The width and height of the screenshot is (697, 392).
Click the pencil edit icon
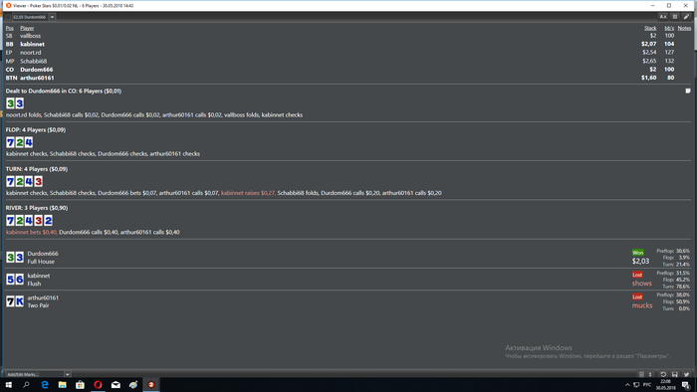686,17
